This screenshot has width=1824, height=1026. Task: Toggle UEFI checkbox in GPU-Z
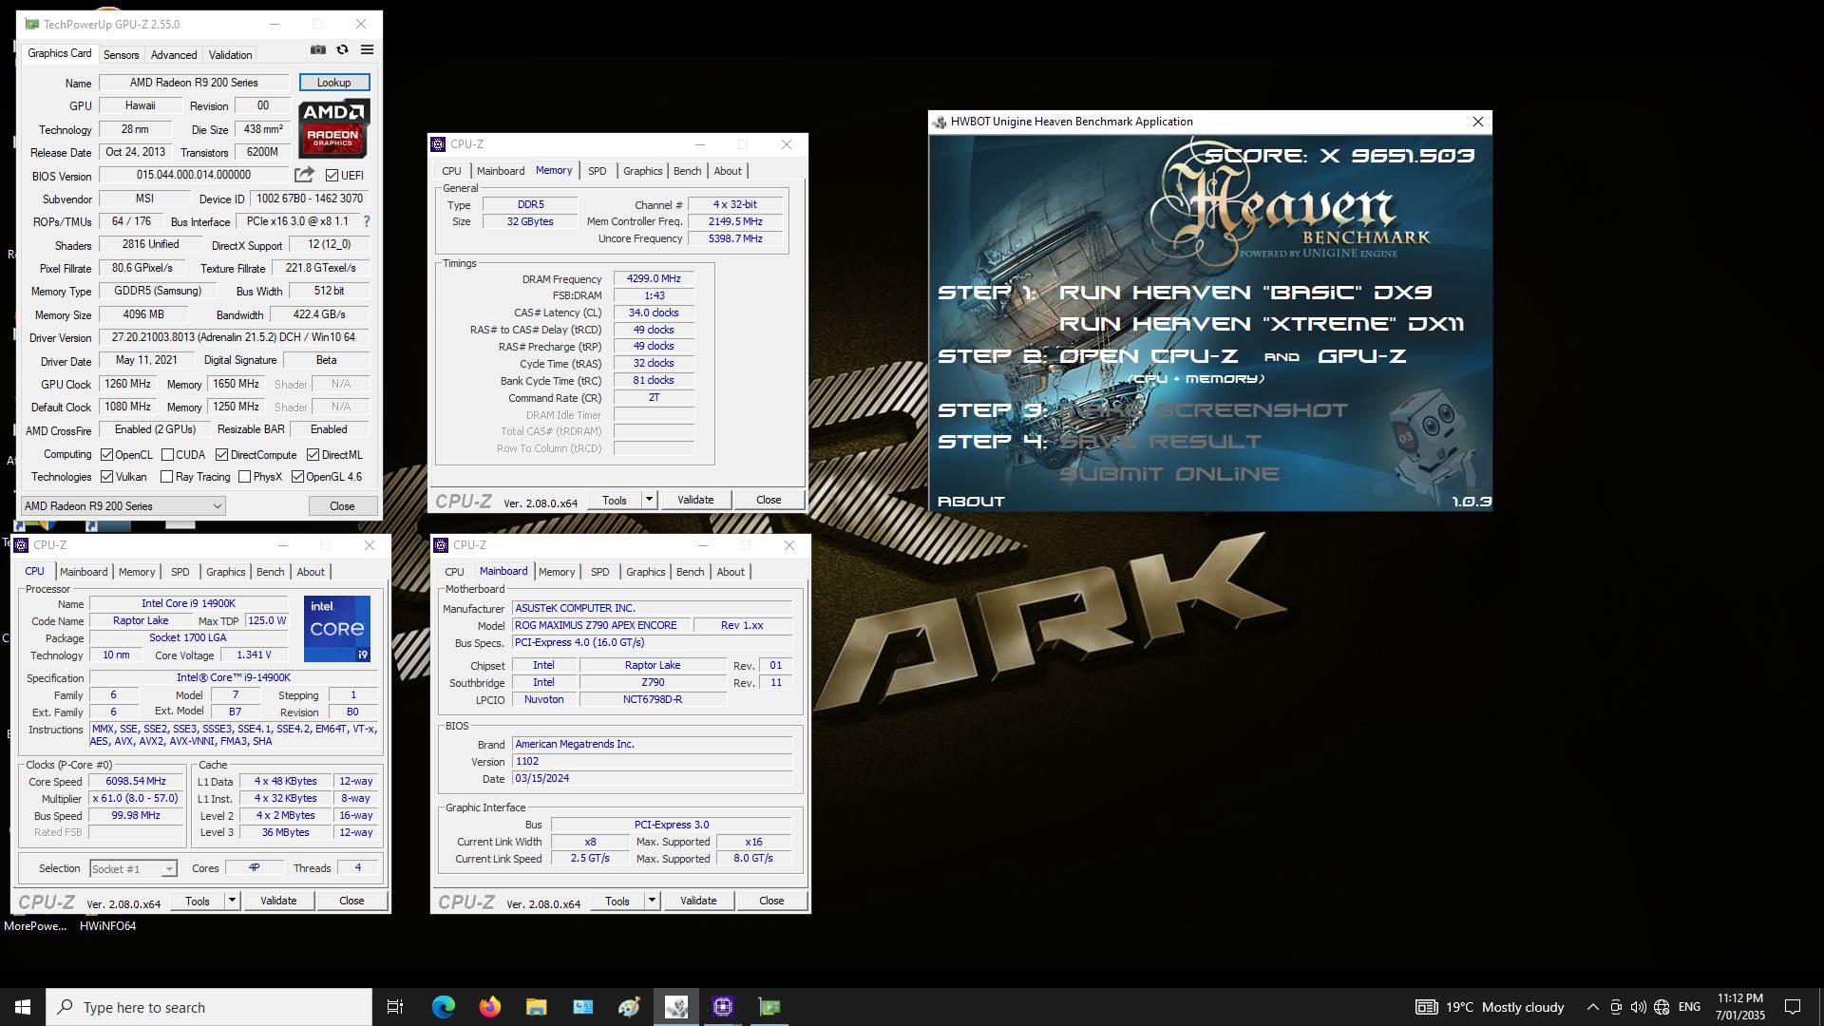pos(332,176)
